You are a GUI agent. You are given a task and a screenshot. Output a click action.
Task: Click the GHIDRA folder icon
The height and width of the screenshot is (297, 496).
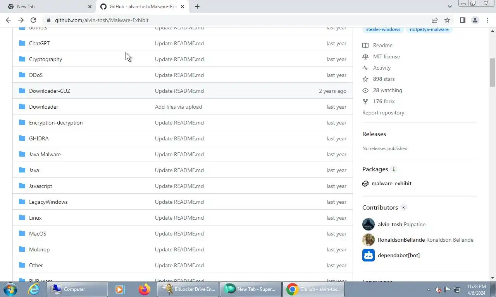22,138
